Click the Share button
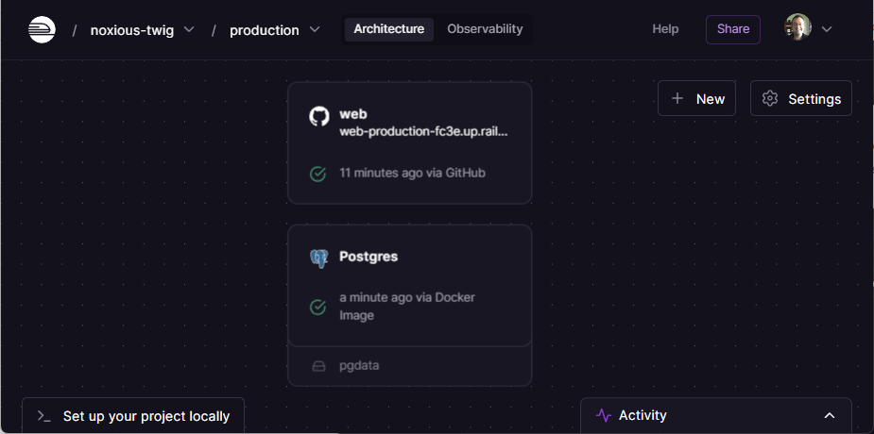The image size is (874, 434). (x=732, y=29)
